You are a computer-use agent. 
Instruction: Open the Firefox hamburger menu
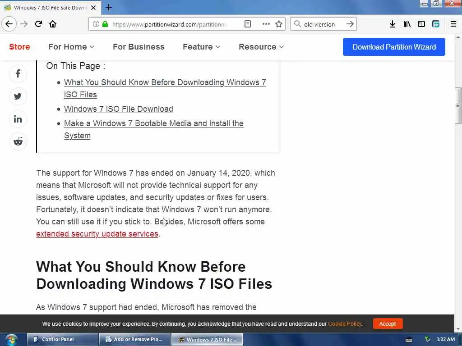click(453, 24)
